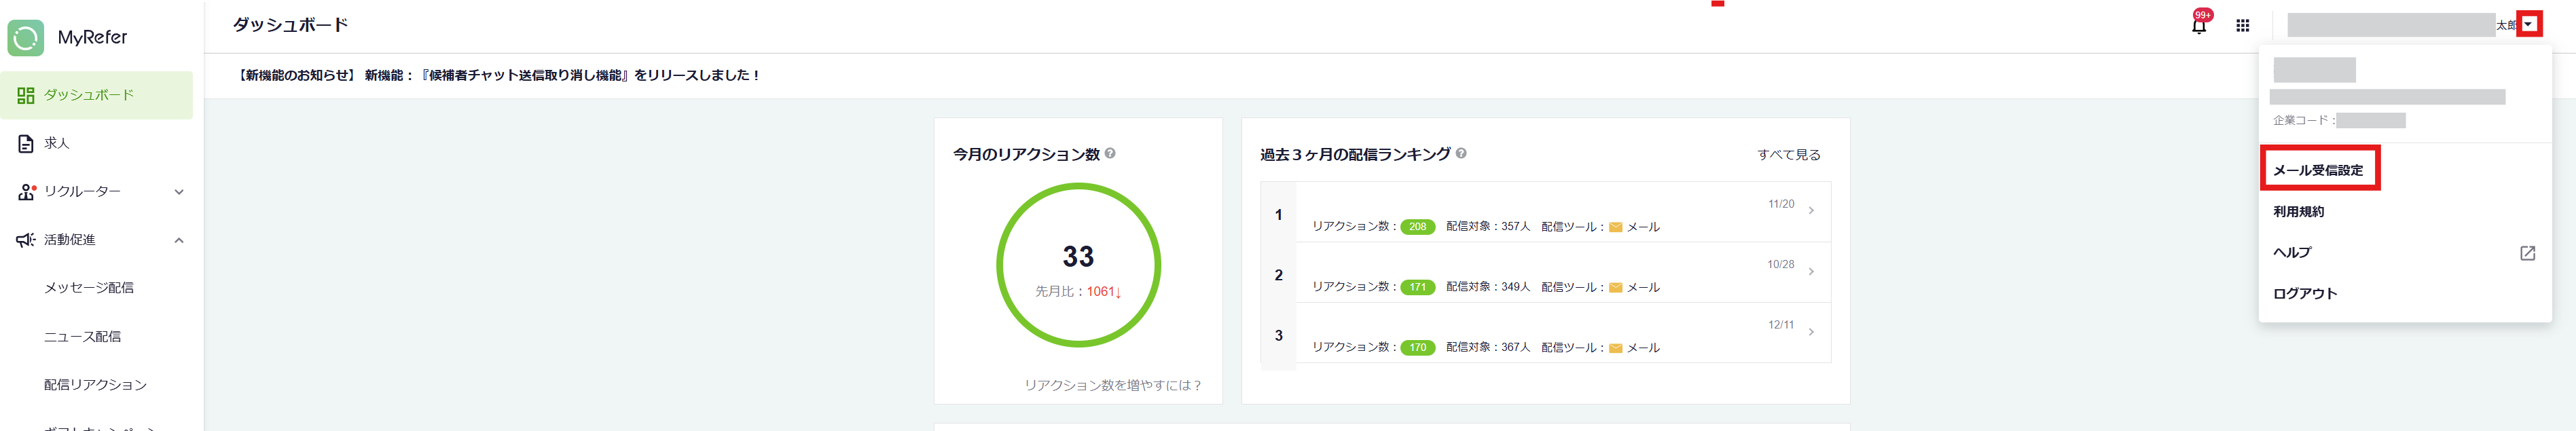Viewport: 2576px width, 431px height.
Task: Click the MyRefer logo icon
Action: (x=26, y=38)
